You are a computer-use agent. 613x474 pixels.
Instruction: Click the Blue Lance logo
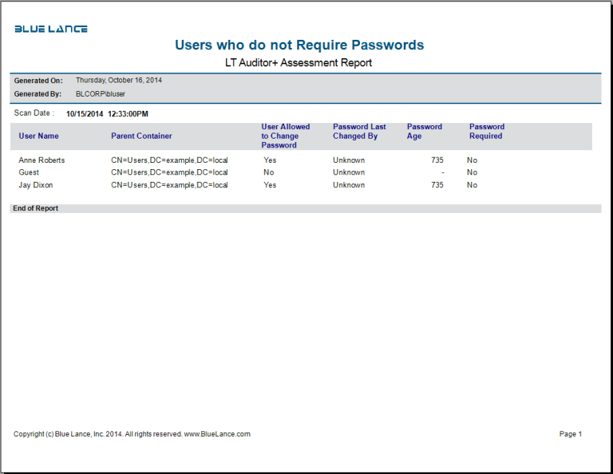tap(51, 29)
